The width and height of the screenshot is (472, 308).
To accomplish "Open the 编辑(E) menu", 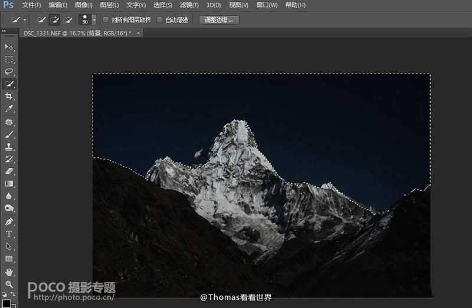I will coord(58,5).
